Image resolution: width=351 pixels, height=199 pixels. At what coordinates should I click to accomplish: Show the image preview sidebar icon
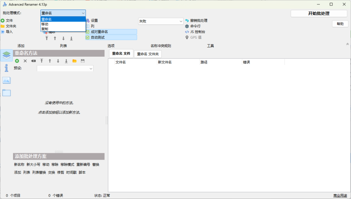[x=7, y=80]
